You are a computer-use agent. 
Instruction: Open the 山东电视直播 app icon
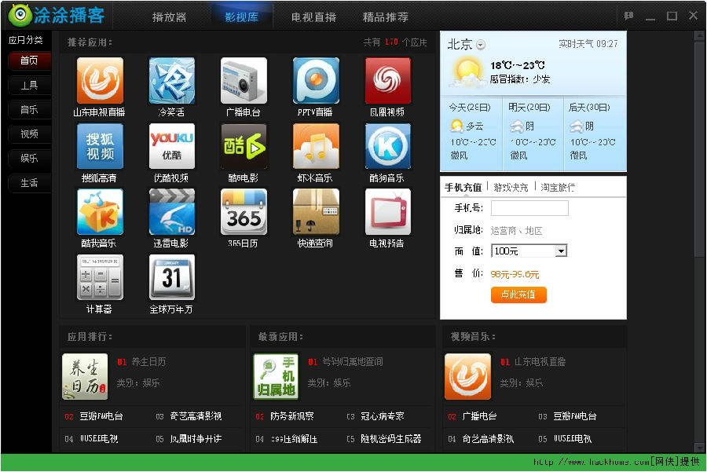tap(100, 79)
